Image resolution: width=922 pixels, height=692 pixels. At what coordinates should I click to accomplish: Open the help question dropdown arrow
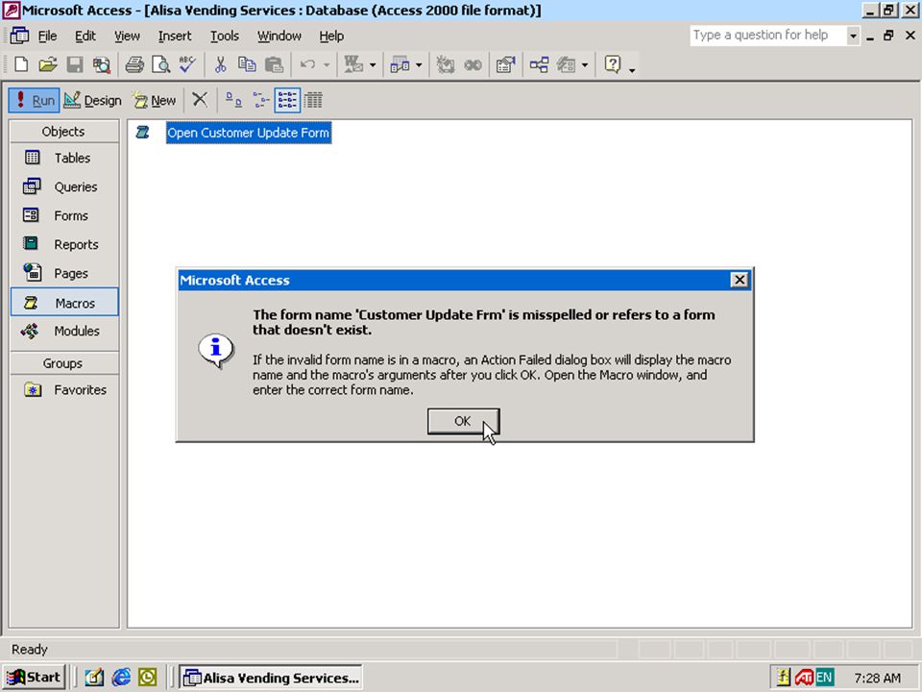[853, 36]
